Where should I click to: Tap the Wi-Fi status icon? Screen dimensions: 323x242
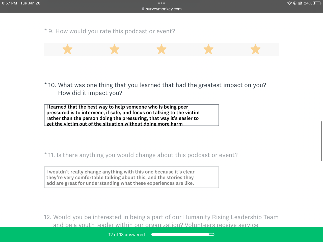tap(289, 3)
